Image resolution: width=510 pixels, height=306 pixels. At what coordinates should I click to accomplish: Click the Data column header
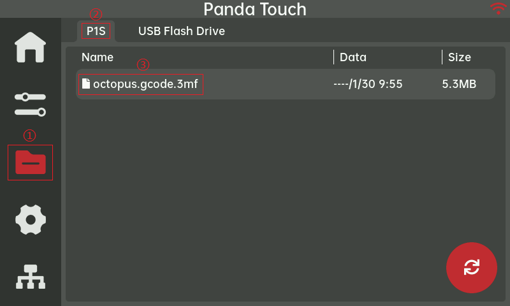click(353, 57)
